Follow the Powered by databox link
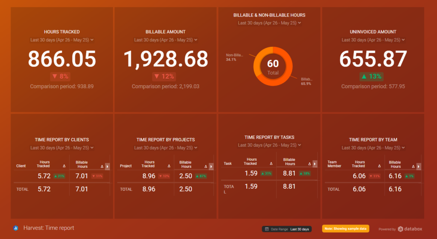This screenshot has width=437, height=239. 400,229
